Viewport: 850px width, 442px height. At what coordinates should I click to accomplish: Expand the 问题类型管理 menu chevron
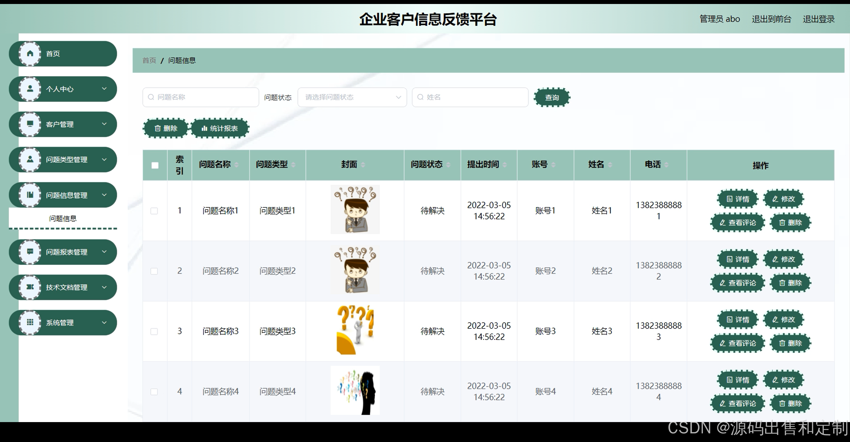click(x=104, y=160)
